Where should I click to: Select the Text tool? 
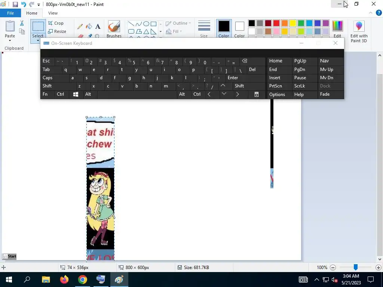point(98,27)
